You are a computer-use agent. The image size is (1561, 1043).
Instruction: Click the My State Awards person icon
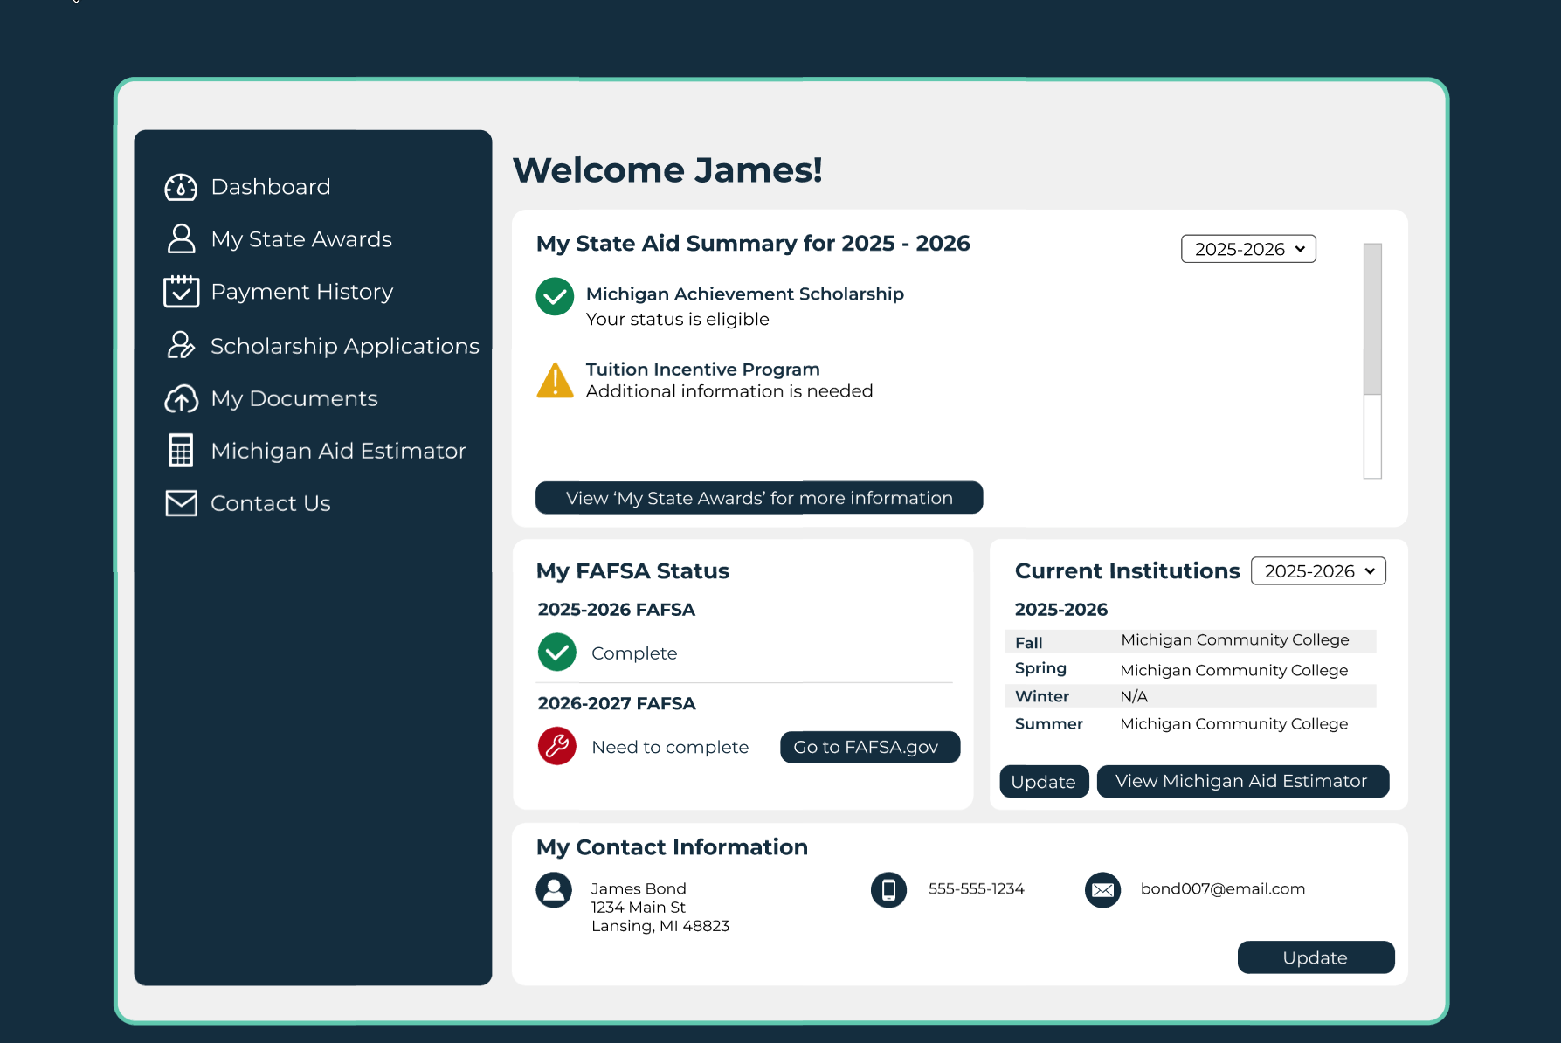pyautogui.click(x=181, y=238)
